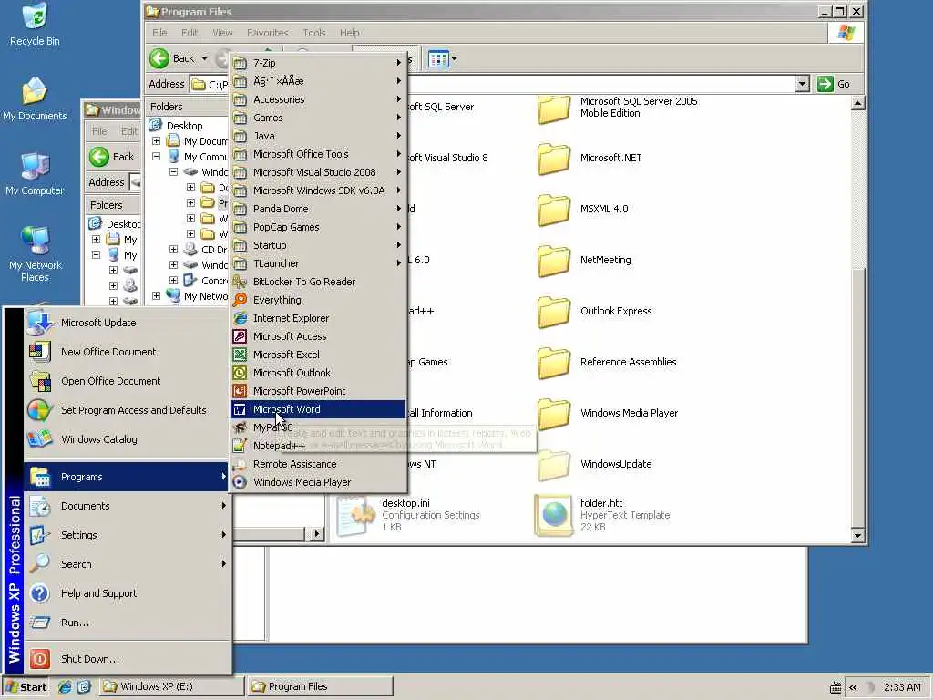Click the BitLocker To Go Reader icon
The width and height of the screenshot is (933, 700).
240,282
